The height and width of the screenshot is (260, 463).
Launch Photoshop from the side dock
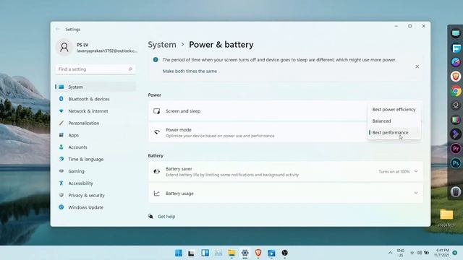456,163
